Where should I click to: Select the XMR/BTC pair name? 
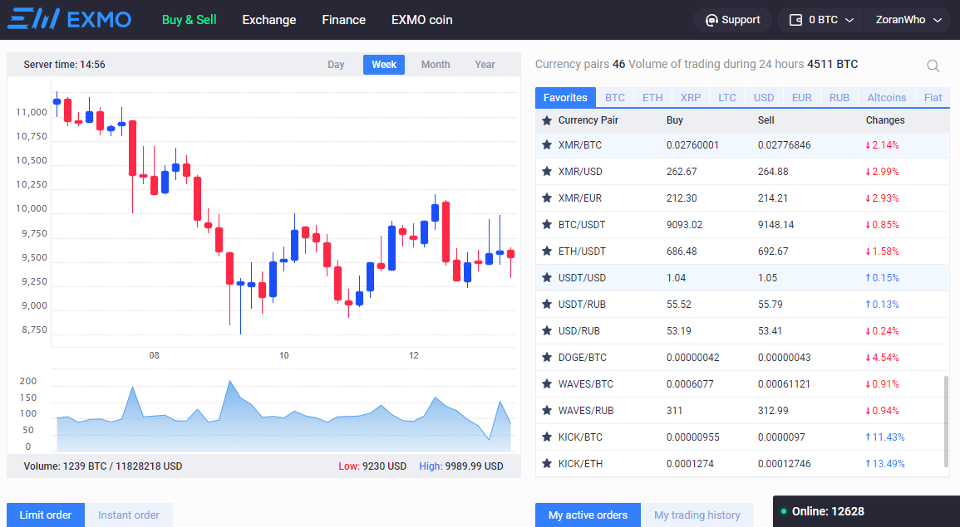(x=580, y=145)
